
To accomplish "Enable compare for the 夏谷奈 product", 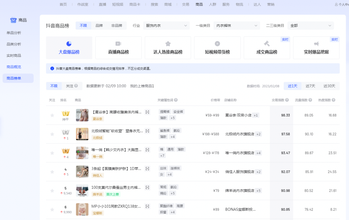I will [147, 112].
